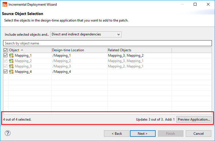Viewport: 215px width, 141px height.
Task: Sort by Design-time Location column header
Action: 80,50
